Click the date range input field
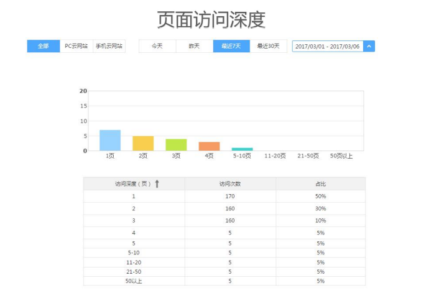444x298 pixels. pyautogui.click(x=327, y=46)
